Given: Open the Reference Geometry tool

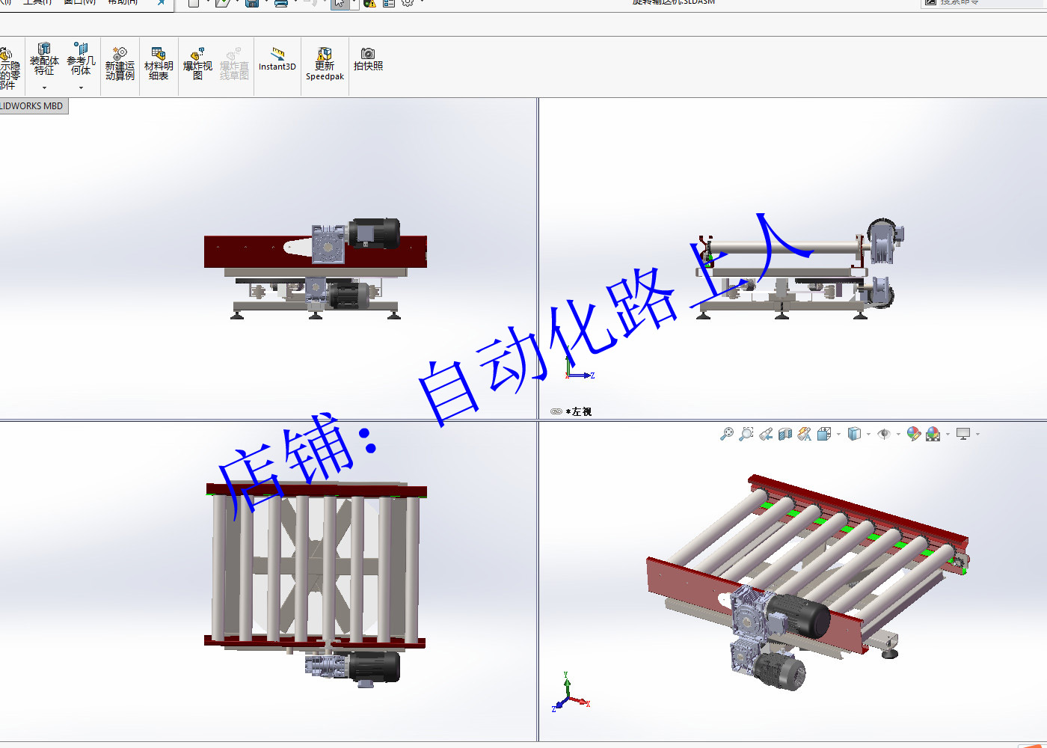Looking at the screenshot, I should tap(80, 60).
